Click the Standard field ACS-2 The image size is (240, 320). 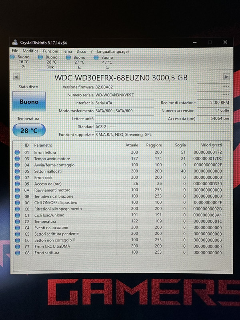coord(162,127)
